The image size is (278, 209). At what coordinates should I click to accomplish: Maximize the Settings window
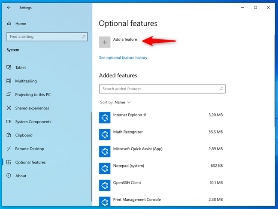coord(256,7)
